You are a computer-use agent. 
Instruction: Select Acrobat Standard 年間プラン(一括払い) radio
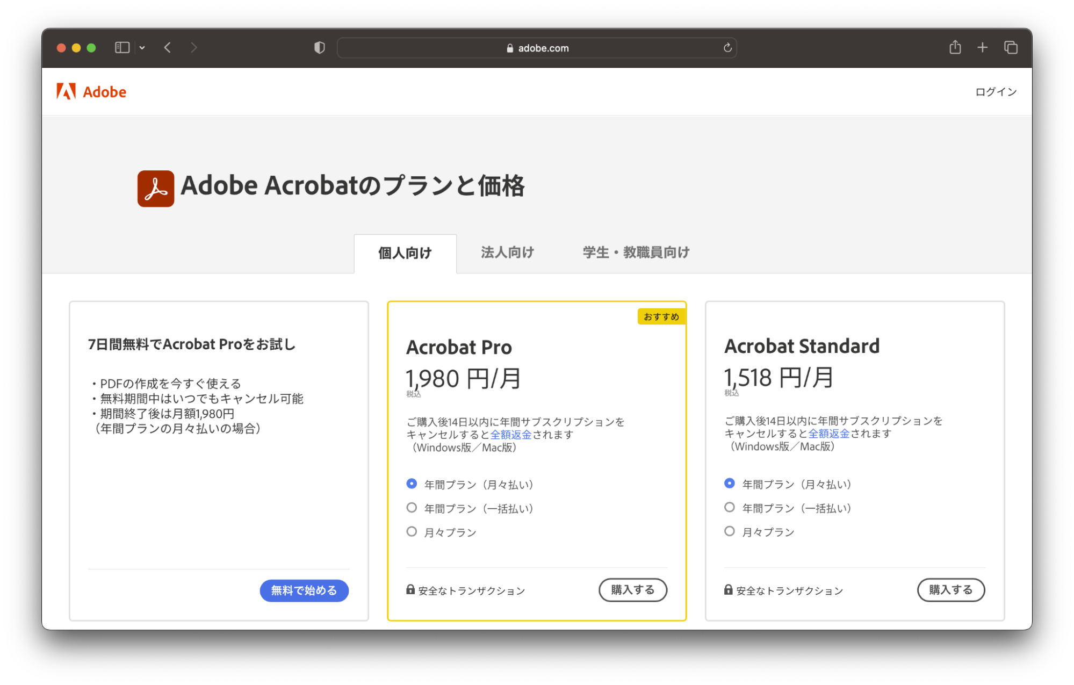pos(730,507)
